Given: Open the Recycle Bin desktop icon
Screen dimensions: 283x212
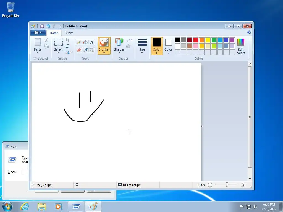Looking at the screenshot, I should [11, 10].
